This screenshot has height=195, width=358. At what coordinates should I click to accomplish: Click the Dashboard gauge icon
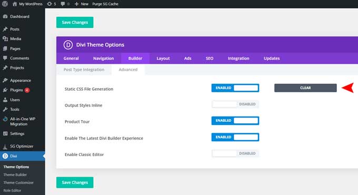pos(5,16)
